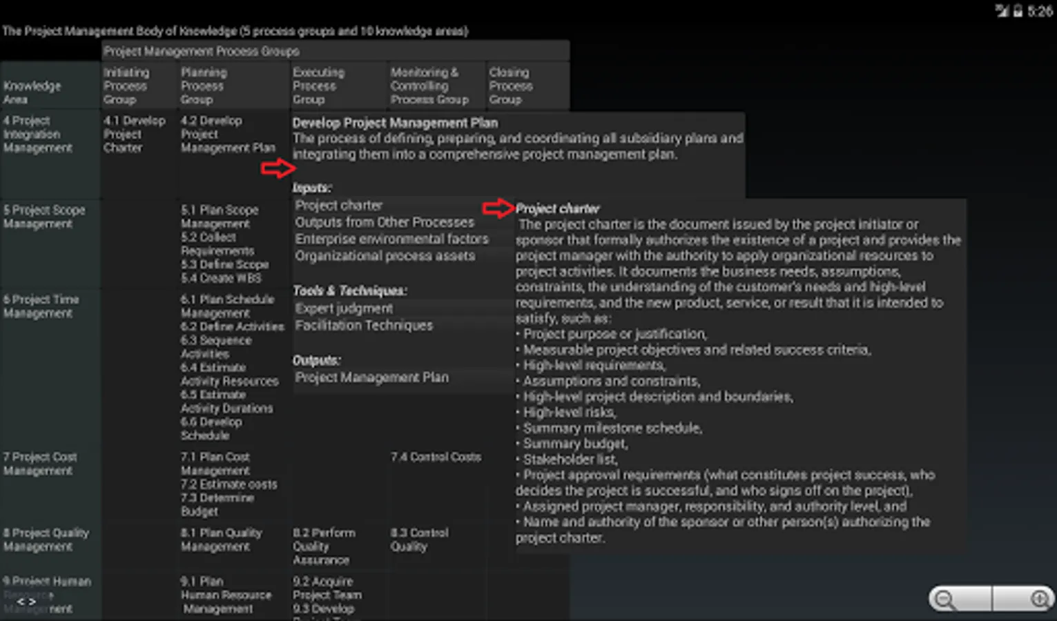Open Facilitation Techniques item
The width and height of the screenshot is (1057, 621).
pos(364,325)
